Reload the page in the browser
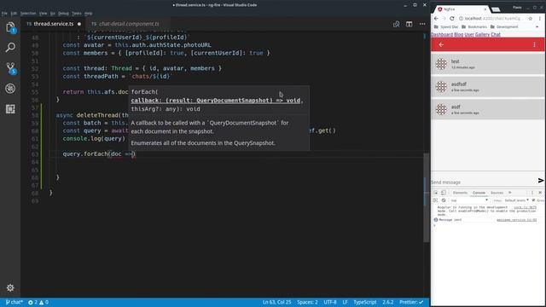This screenshot has height=307, width=546. coord(452,19)
